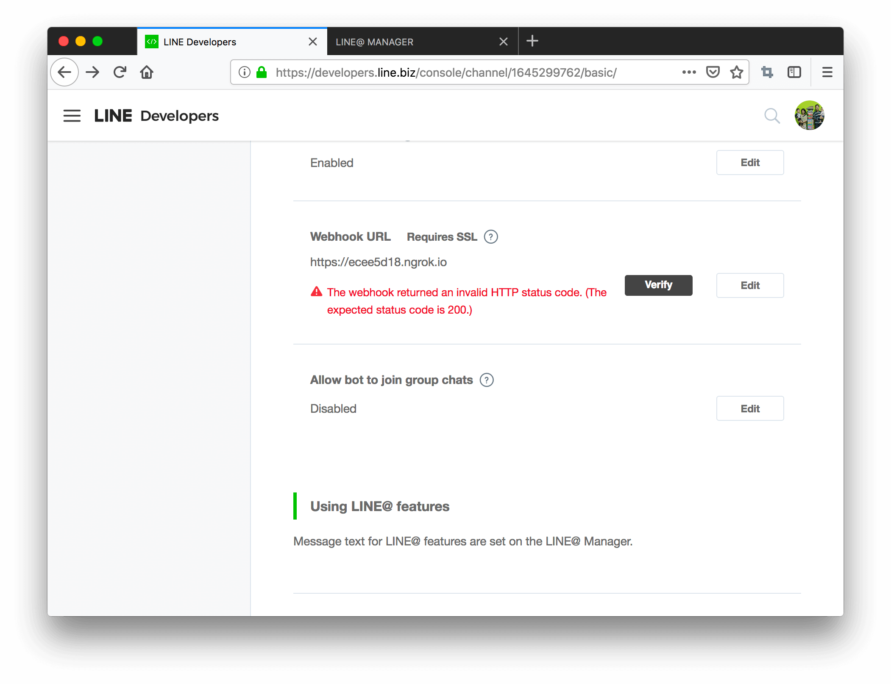This screenshot has width=891, height=684.
Task: Reload the current page
Action: 120,72
